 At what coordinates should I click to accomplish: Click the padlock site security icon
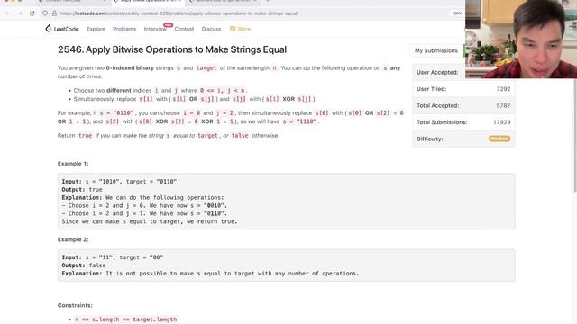click(54, 13)
